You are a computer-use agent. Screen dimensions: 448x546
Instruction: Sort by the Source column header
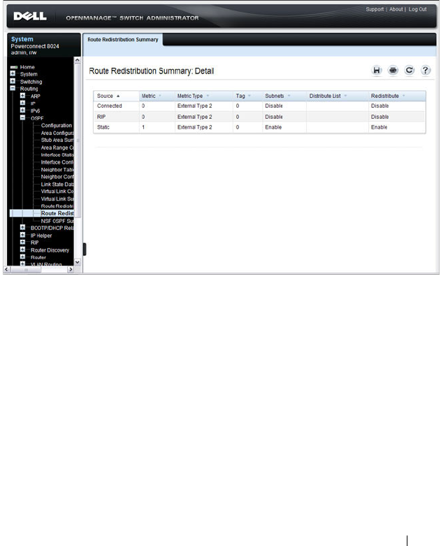[116, 96]
